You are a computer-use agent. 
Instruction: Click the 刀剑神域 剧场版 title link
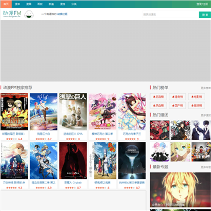(14, 183)
